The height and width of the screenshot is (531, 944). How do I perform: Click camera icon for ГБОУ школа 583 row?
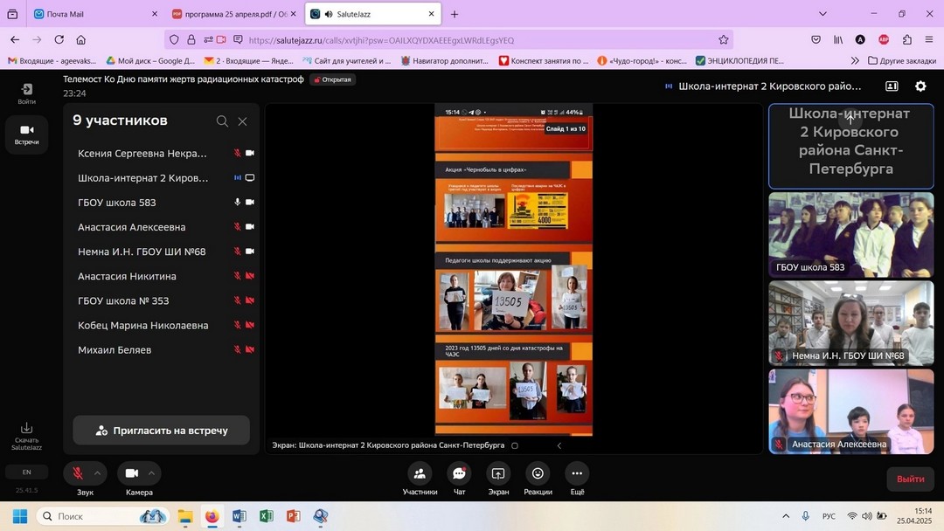(250, 203)
